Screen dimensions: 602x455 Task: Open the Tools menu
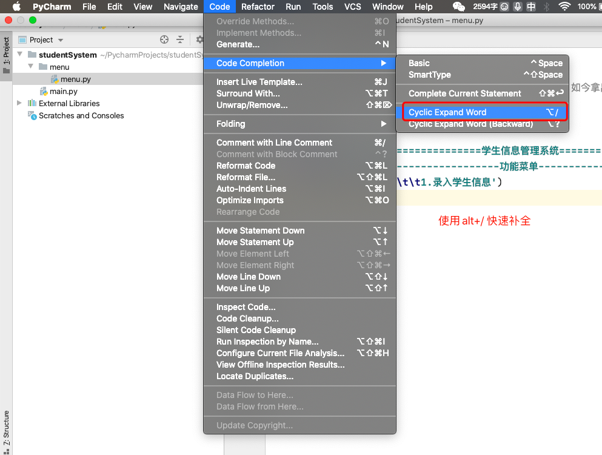tap(323, 7)
